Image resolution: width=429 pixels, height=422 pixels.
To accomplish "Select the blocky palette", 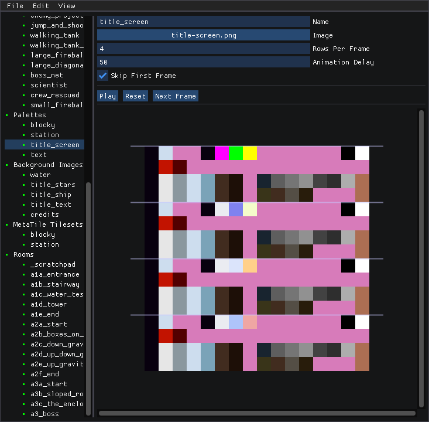I will point(42,125).
